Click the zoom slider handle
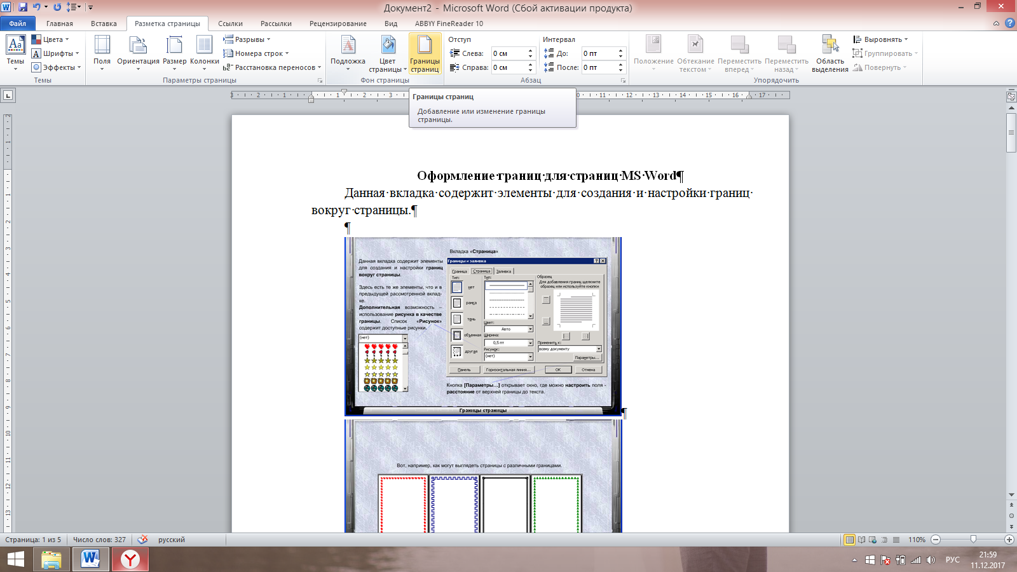This screenshot has width=1017, height=572. (x=973, y=540)
